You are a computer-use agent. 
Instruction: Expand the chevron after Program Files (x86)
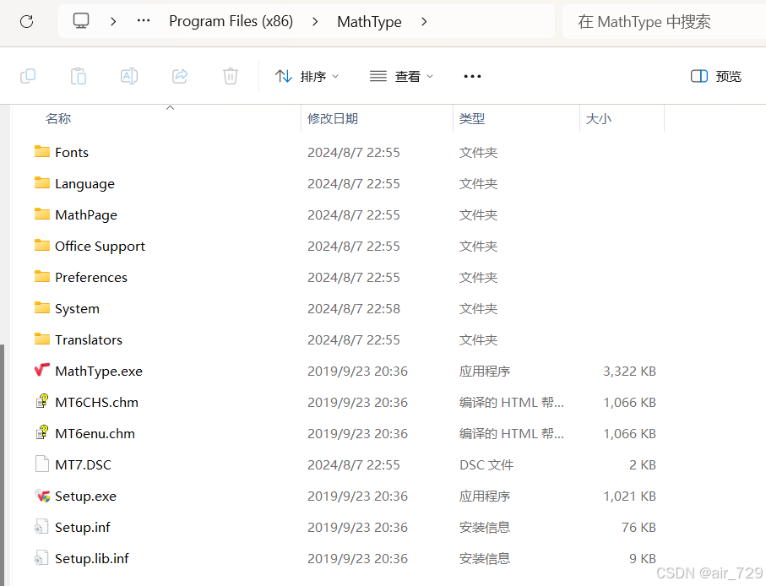(315, 21)
